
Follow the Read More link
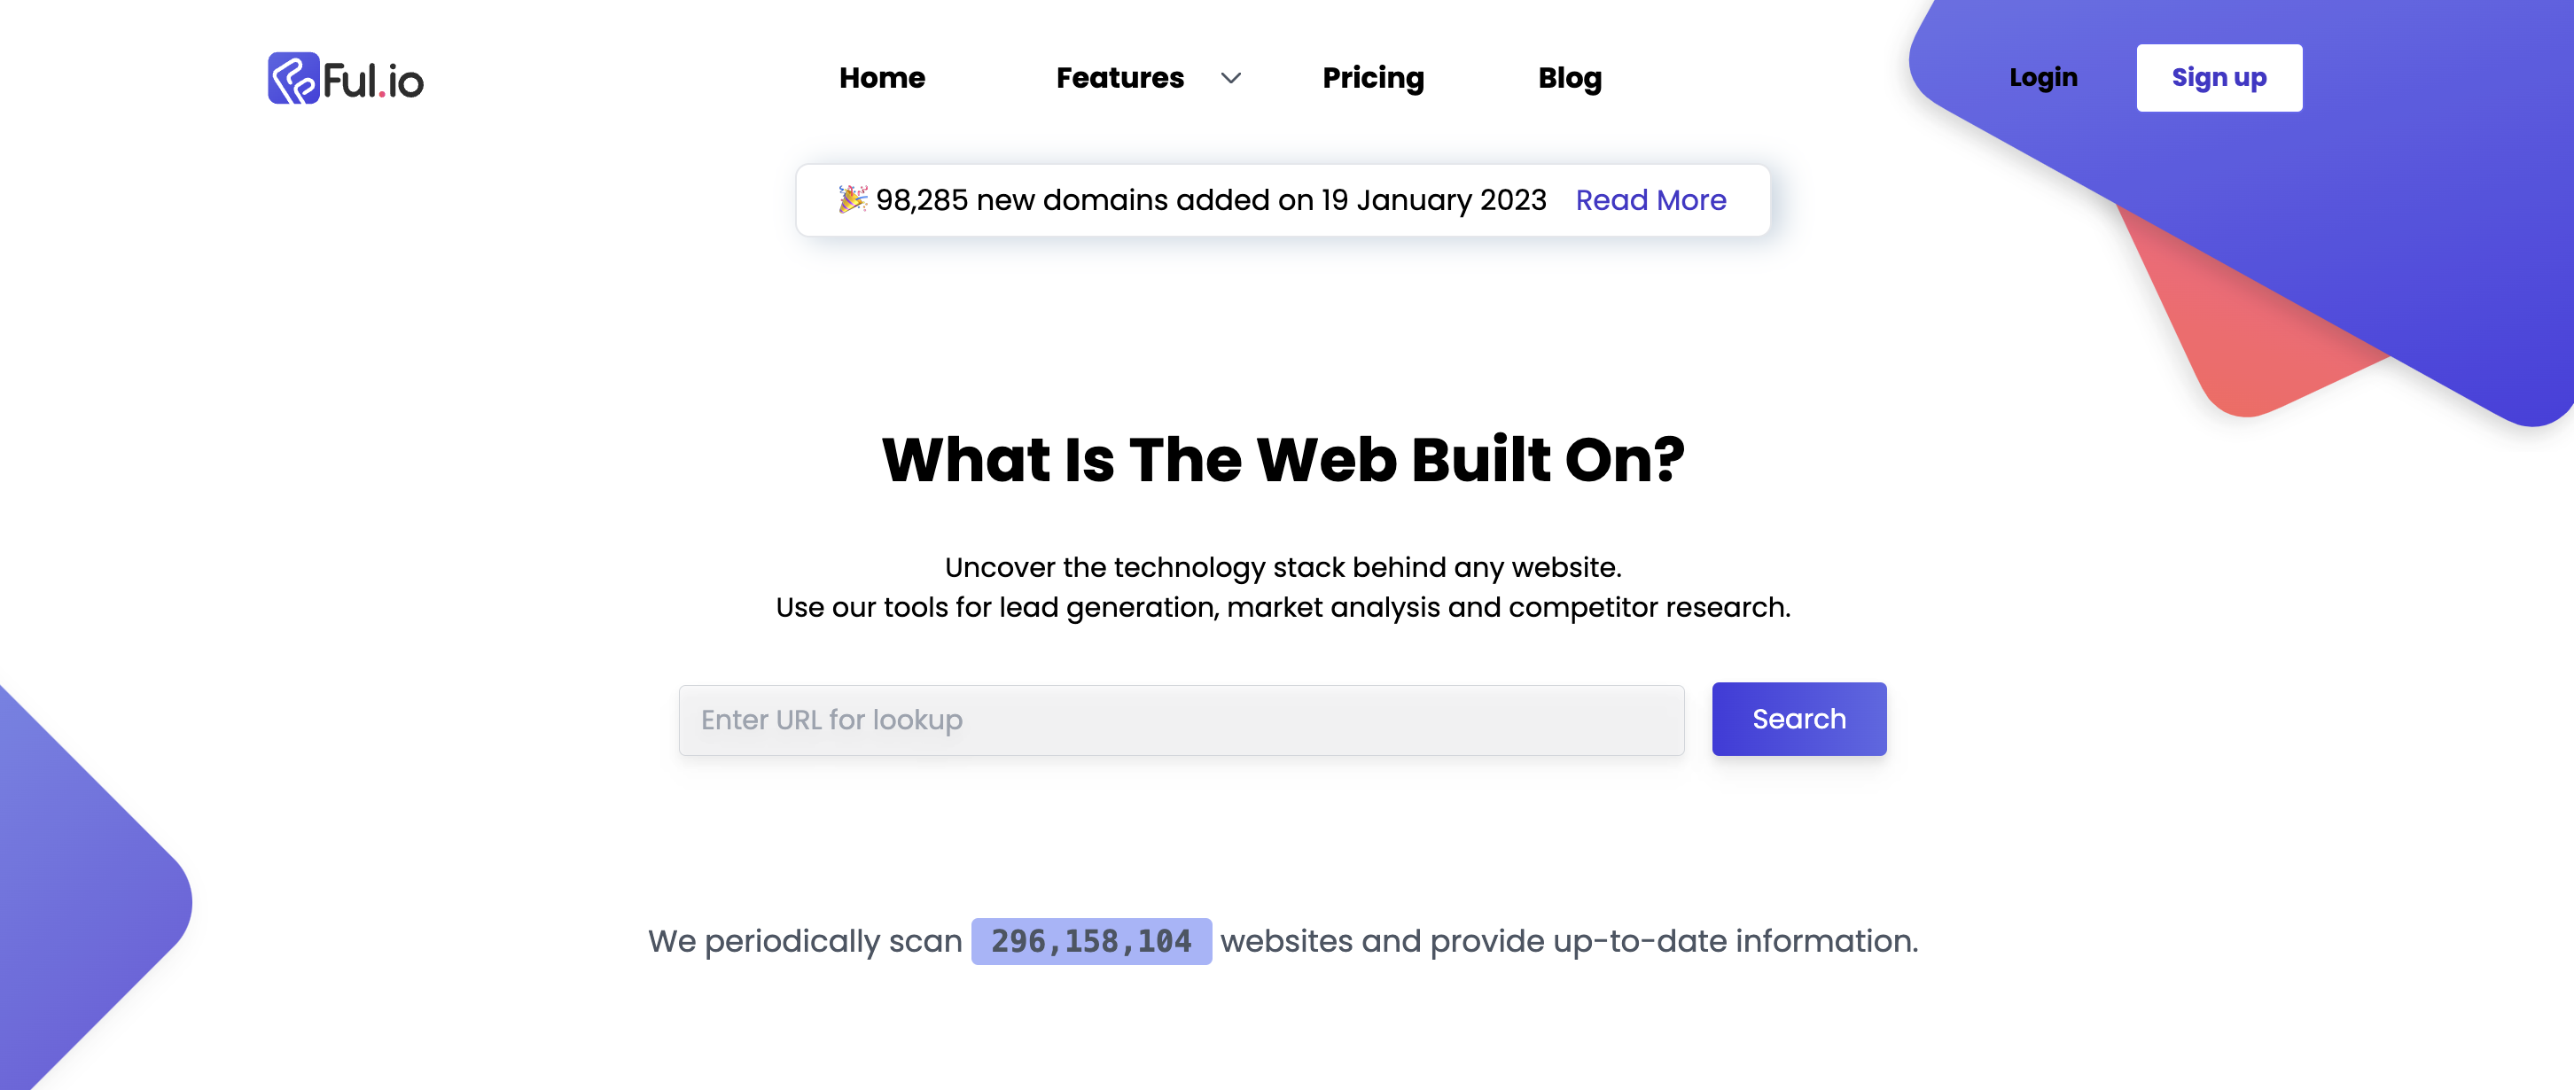pos(1650,201)
